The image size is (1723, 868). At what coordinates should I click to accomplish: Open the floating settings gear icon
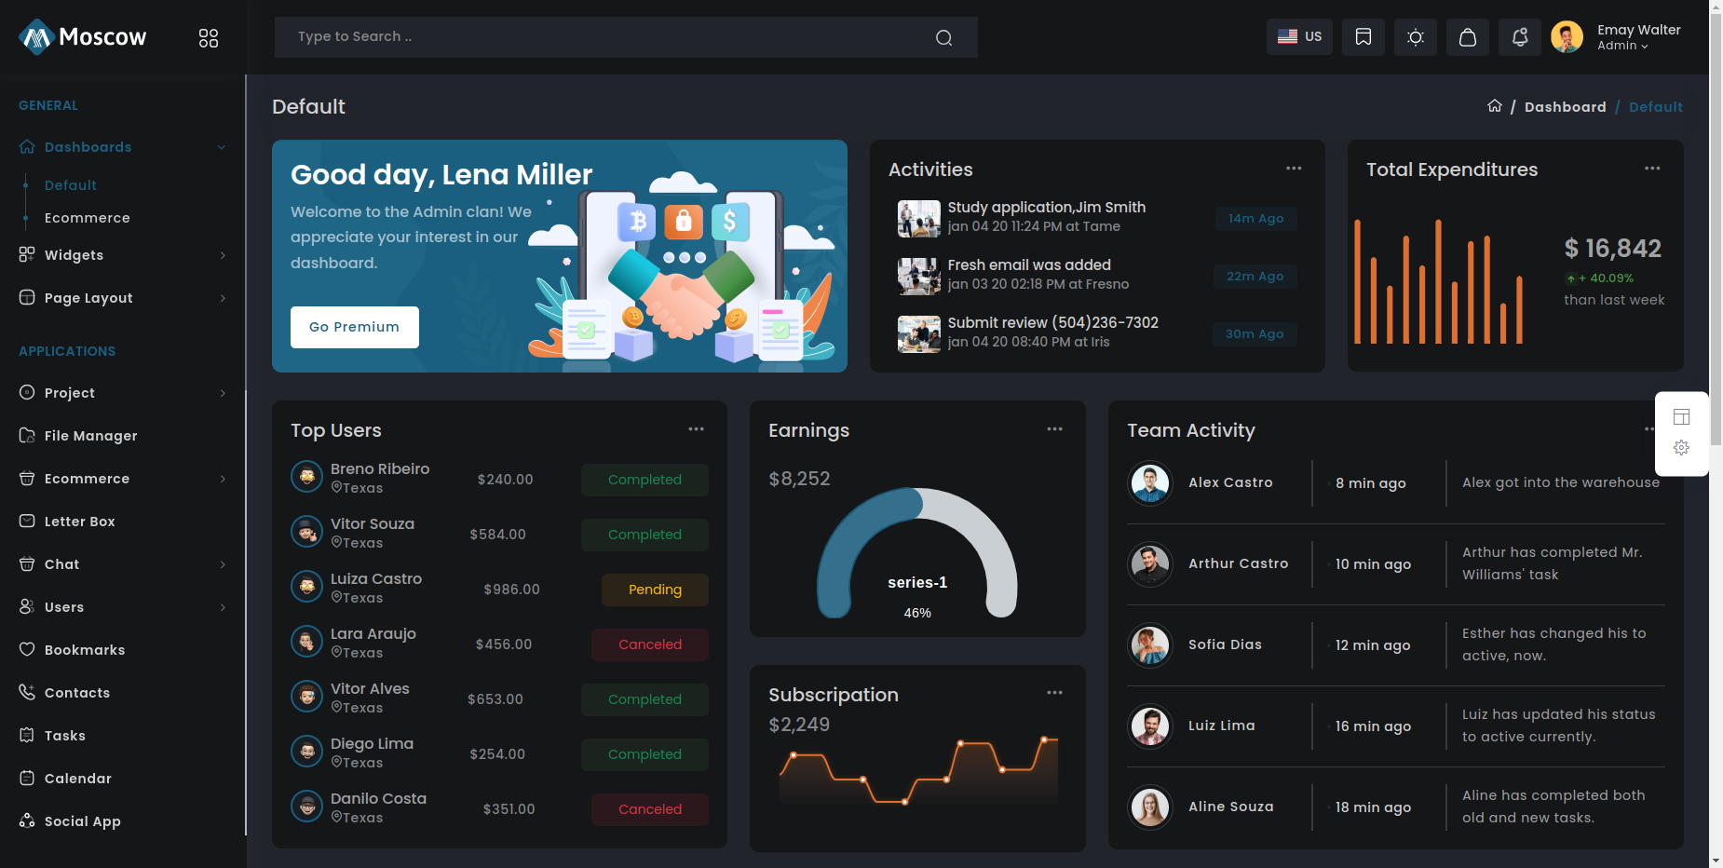1681,448
